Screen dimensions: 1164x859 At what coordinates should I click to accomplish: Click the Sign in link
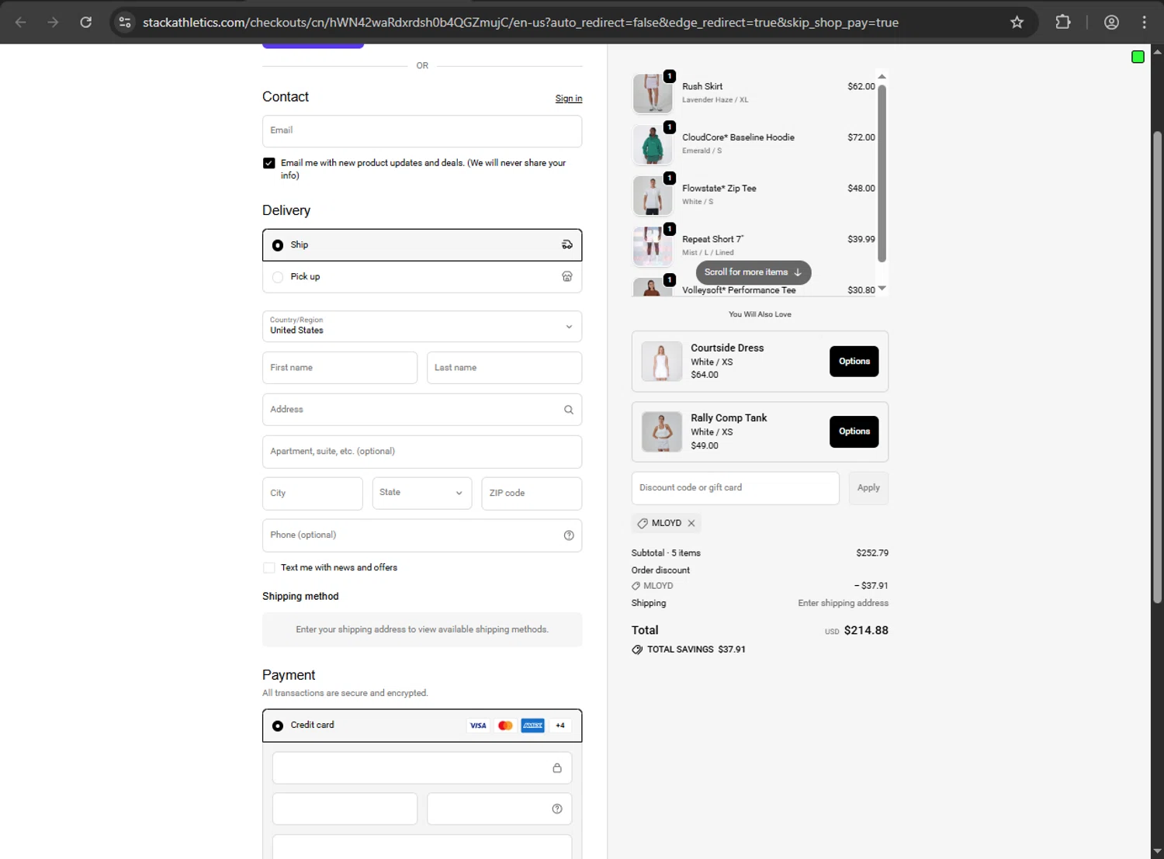tap(569, 99)
